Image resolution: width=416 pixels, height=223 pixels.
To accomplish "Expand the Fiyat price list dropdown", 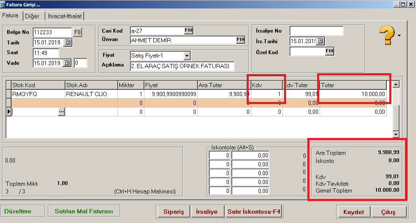I will [x=187, y=55].
